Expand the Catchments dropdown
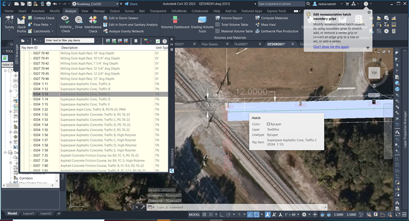This screenshot has width=409, height=221. point(52,31)
